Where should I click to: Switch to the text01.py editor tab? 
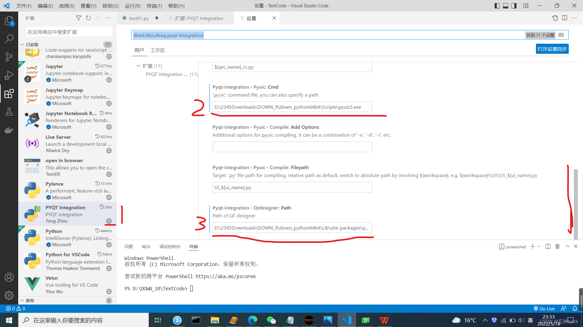pos(139,18)
